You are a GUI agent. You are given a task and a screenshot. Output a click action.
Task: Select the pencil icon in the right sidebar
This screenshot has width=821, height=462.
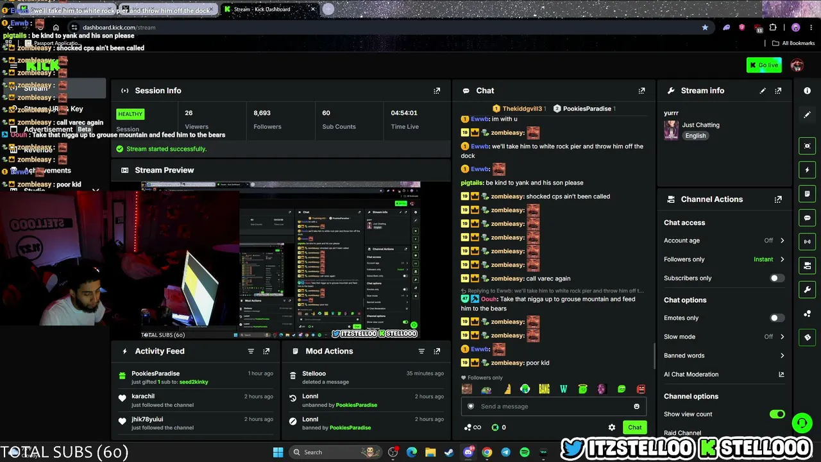(x=807, y=114)
